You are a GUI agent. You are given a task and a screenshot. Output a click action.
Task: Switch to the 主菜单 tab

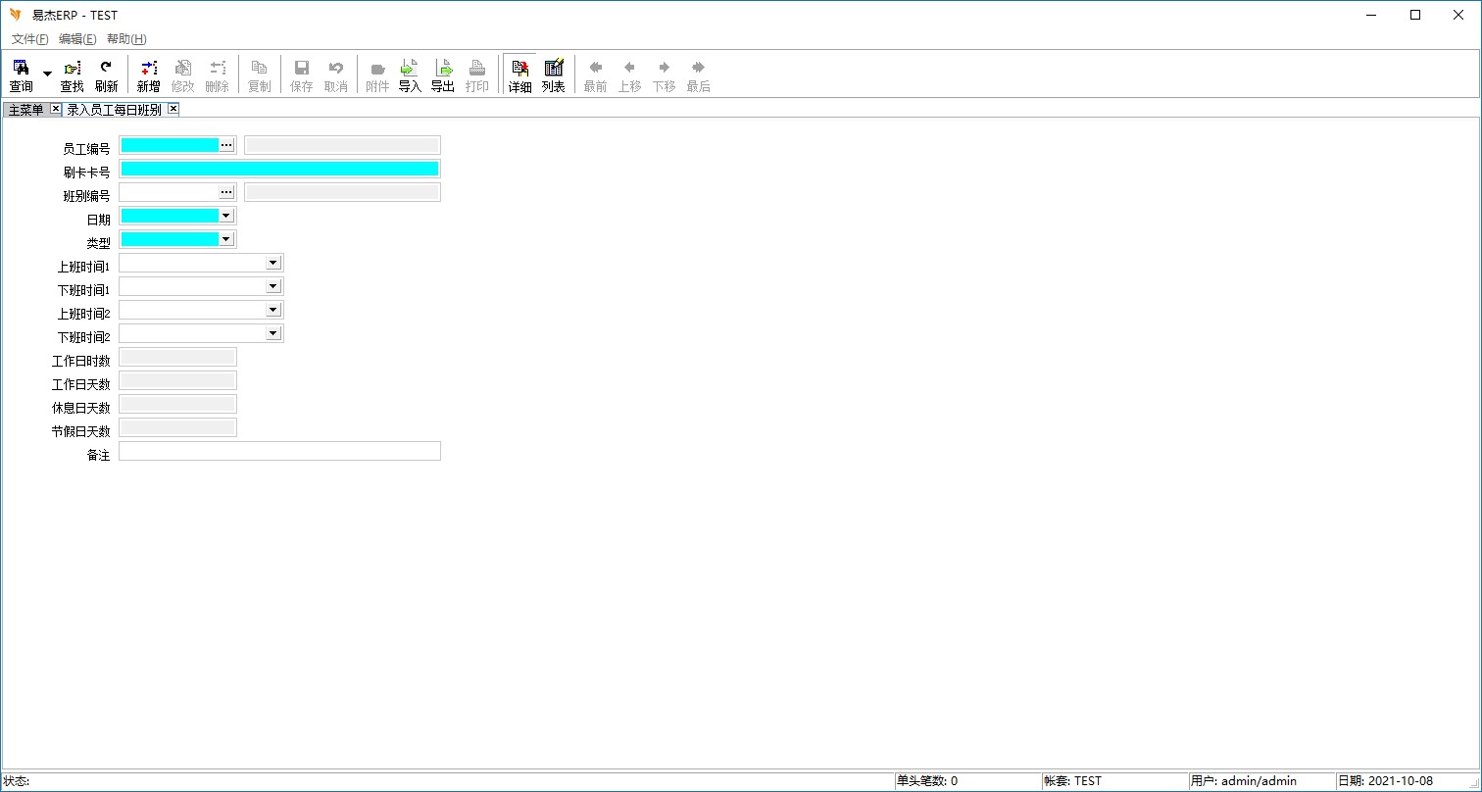25,110
